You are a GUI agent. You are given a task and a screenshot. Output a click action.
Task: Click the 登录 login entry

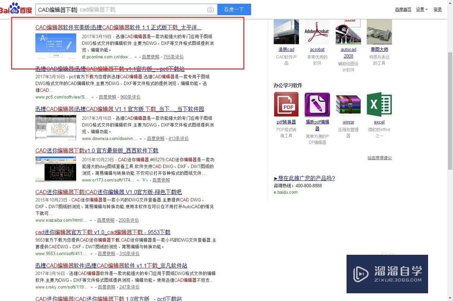click(x=438, y=9)
